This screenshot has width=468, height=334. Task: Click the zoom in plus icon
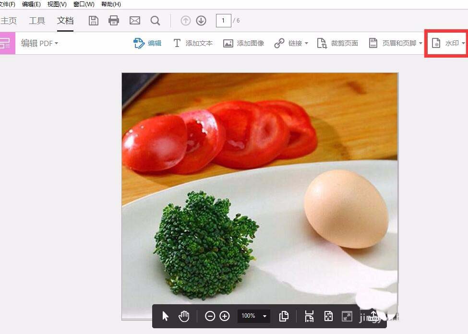point(225,316)
